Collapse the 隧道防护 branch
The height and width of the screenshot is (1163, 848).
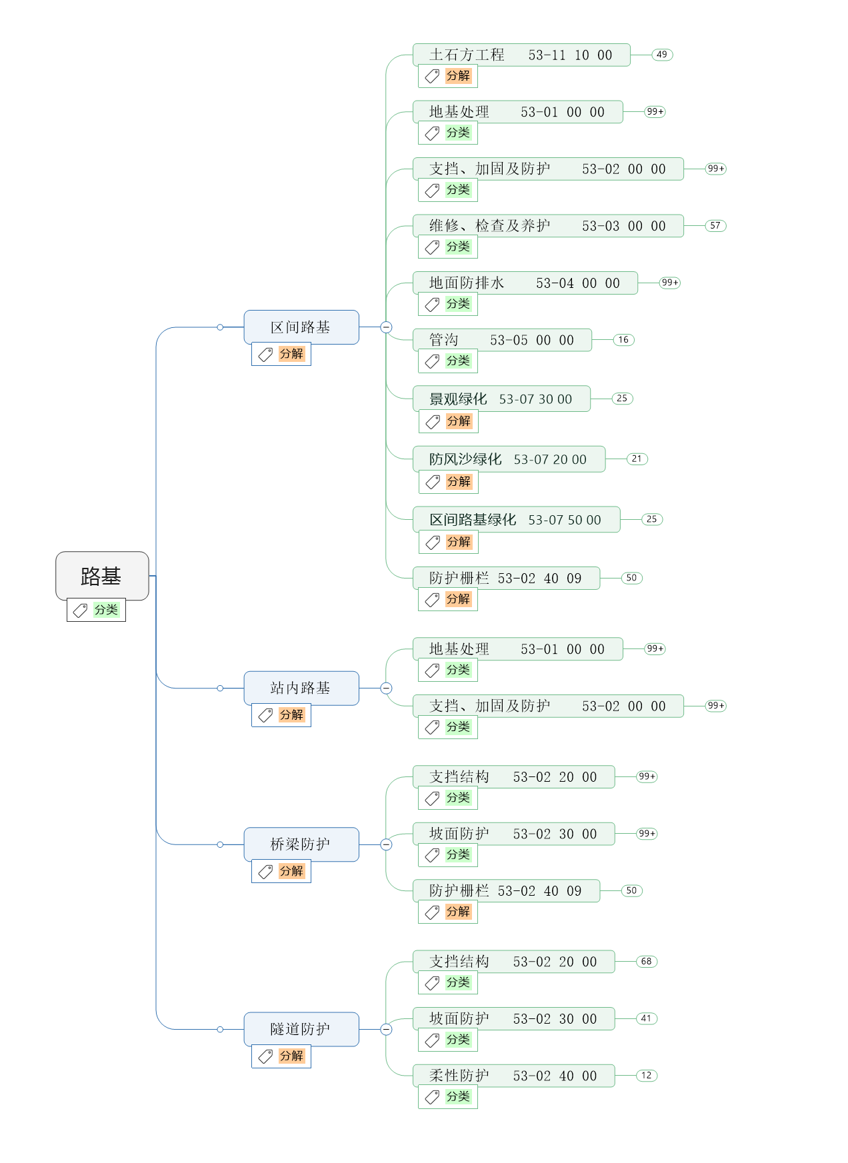tap(386, 1030)
